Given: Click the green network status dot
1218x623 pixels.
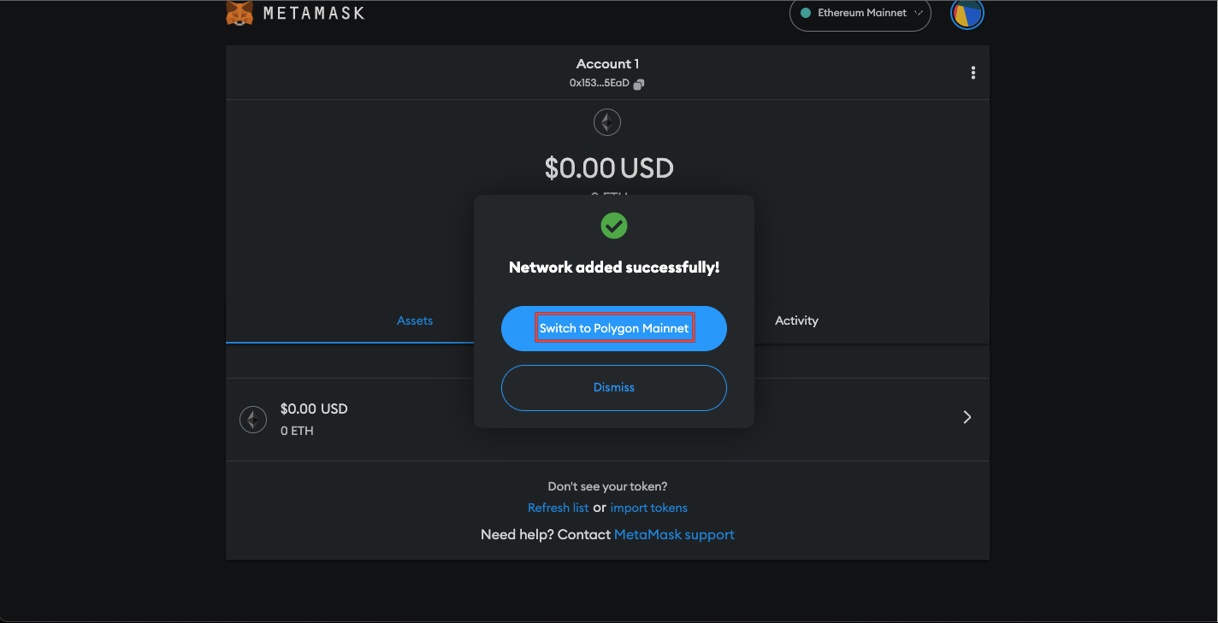Looking at the screenshot, I should pos(805,13).
